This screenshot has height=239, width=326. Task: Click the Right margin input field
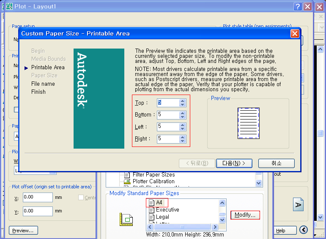click(x=168, y=139)
